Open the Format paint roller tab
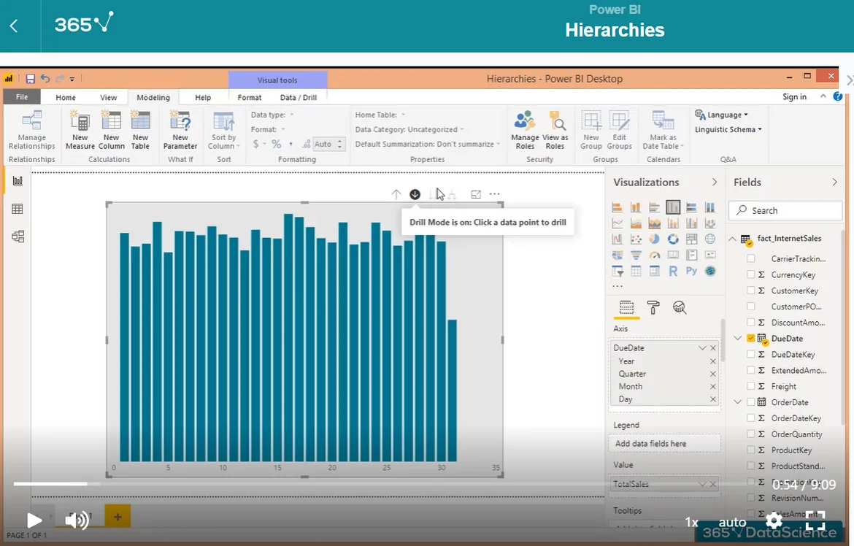This screenshot has height=546, width=854. coord(653,307)
